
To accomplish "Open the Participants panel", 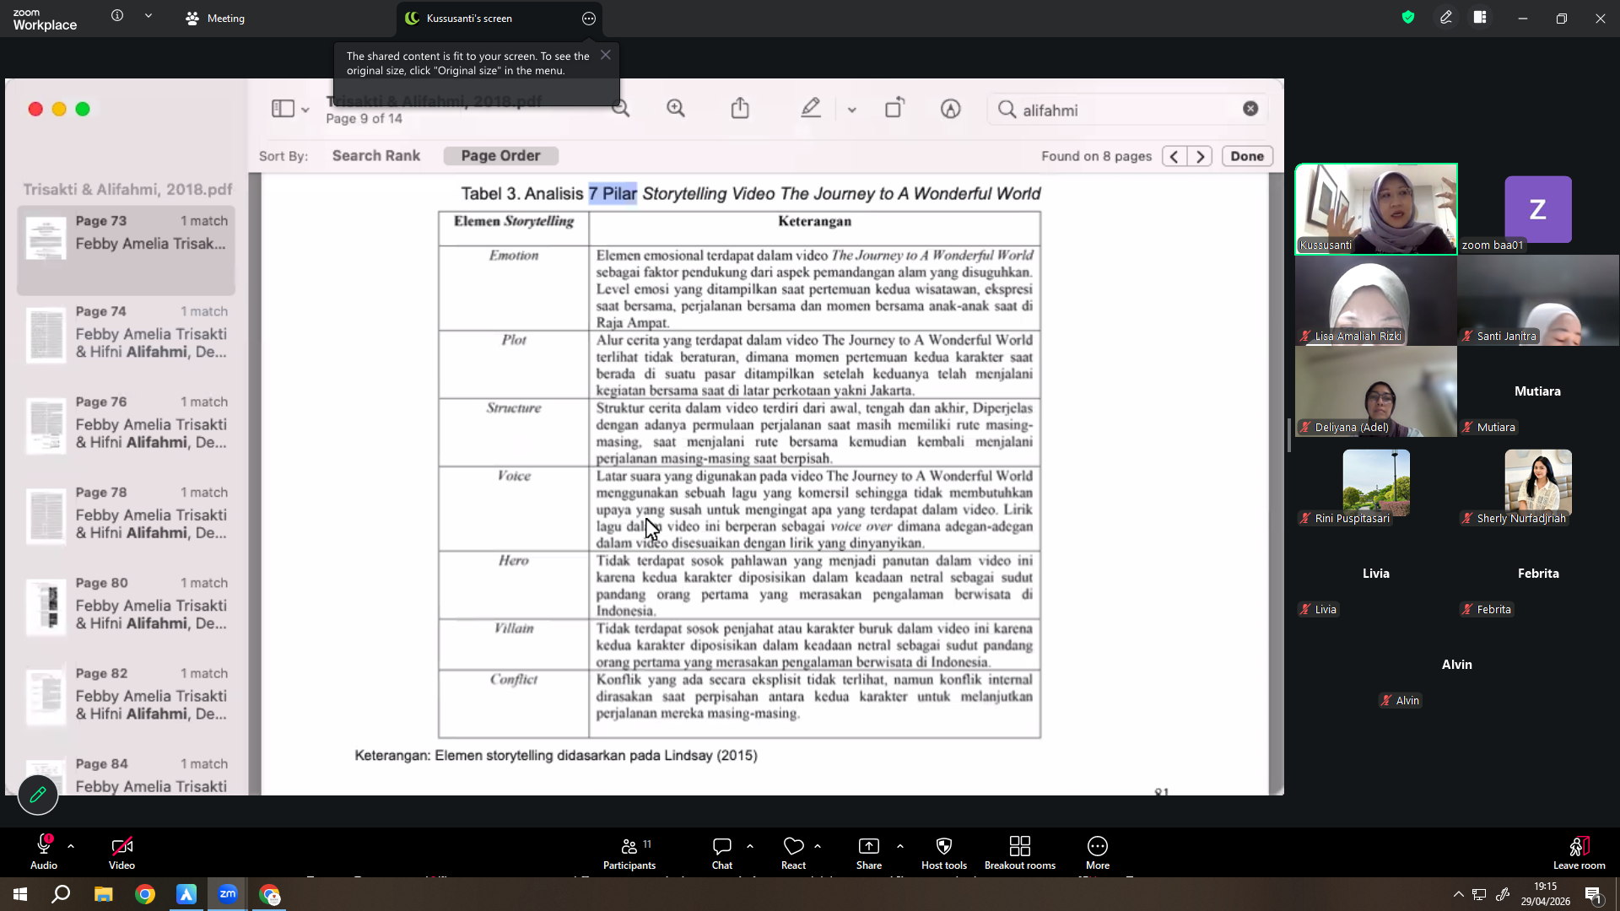I will point(629,852).
